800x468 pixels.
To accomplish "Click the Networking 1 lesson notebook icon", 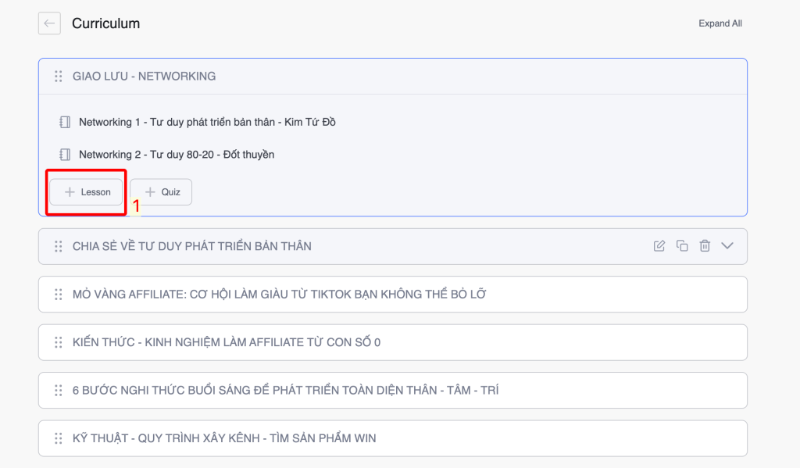I will (x=65, y=122).
